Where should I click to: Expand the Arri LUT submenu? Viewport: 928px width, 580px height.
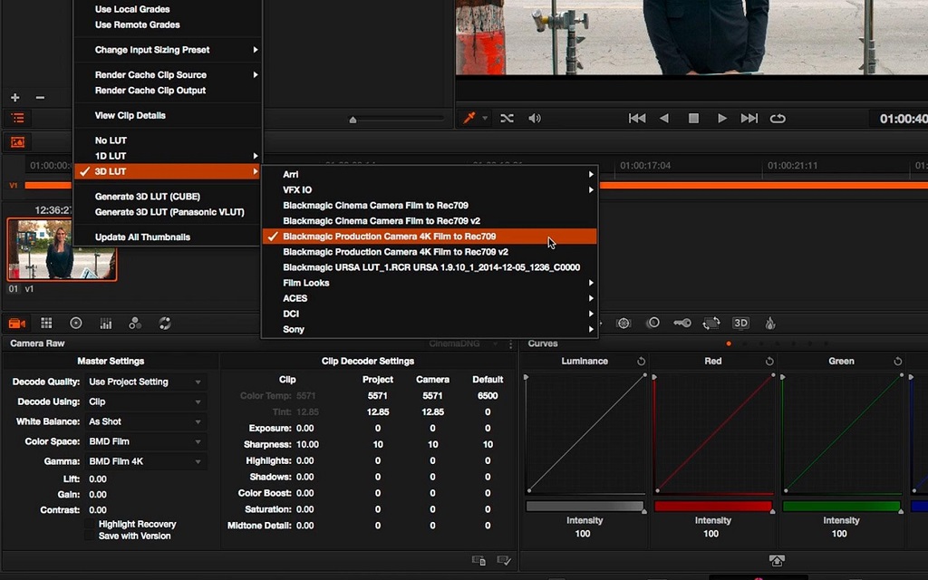click(429, 174)
